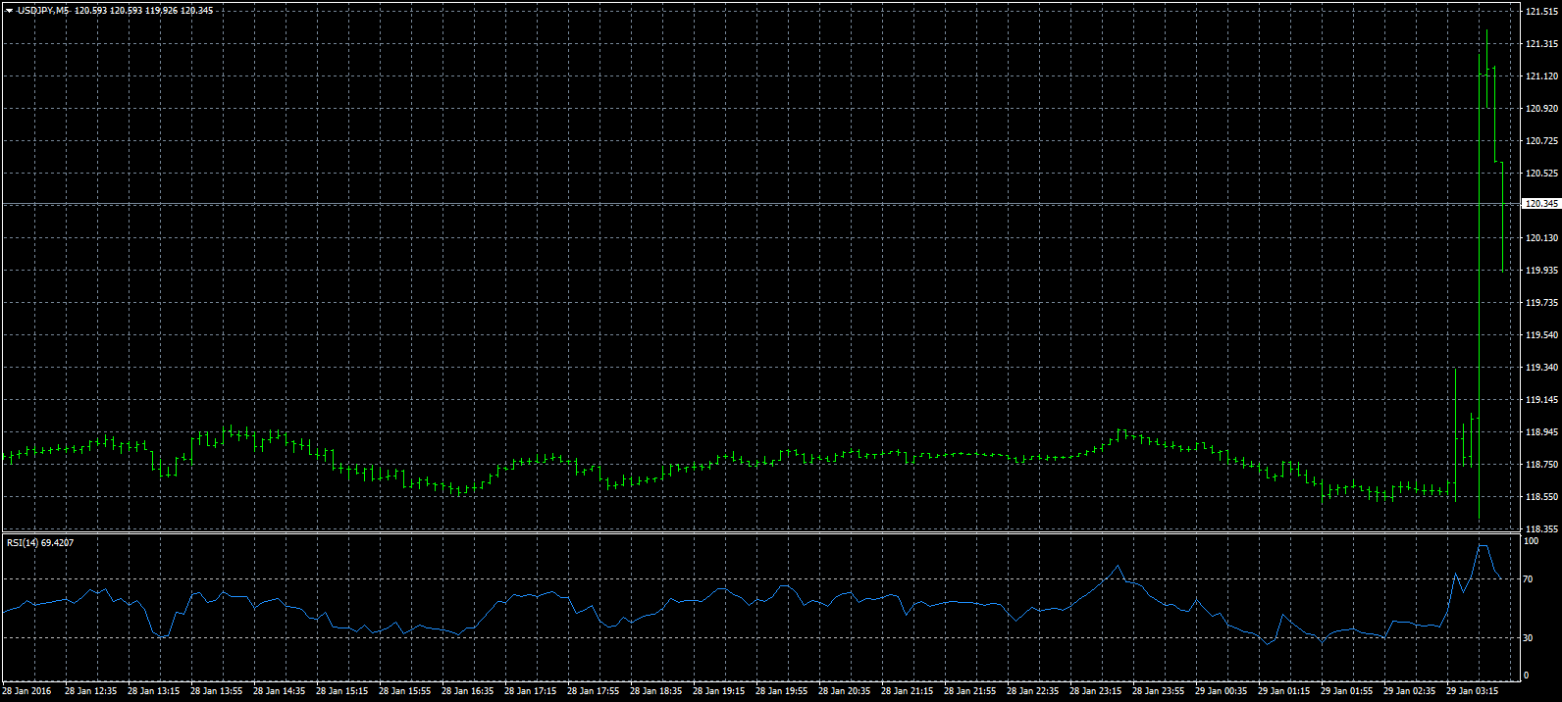Click the 28 Jan 13:15 time label

coord(154,691)
